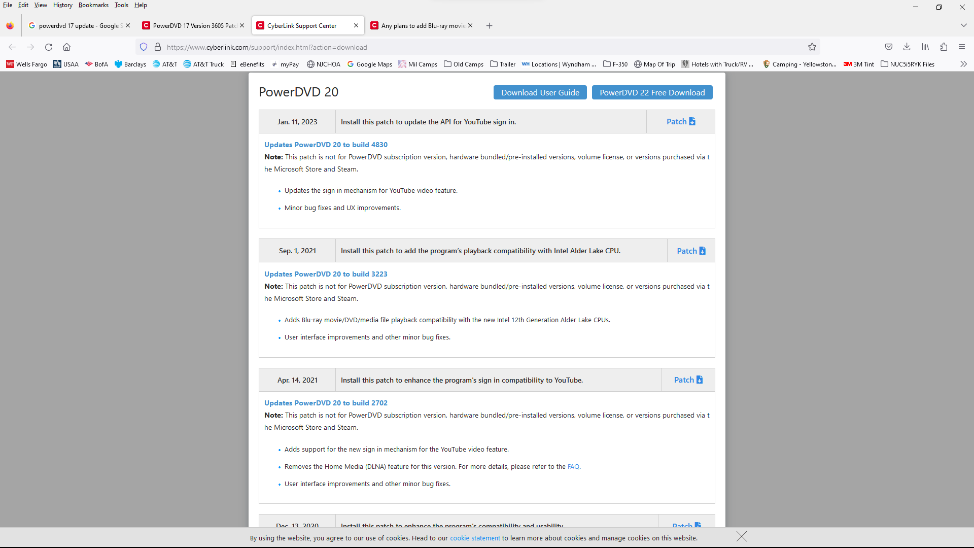
Task: Open Mil Camps bookmark
Action: click(x=418, y=64)
